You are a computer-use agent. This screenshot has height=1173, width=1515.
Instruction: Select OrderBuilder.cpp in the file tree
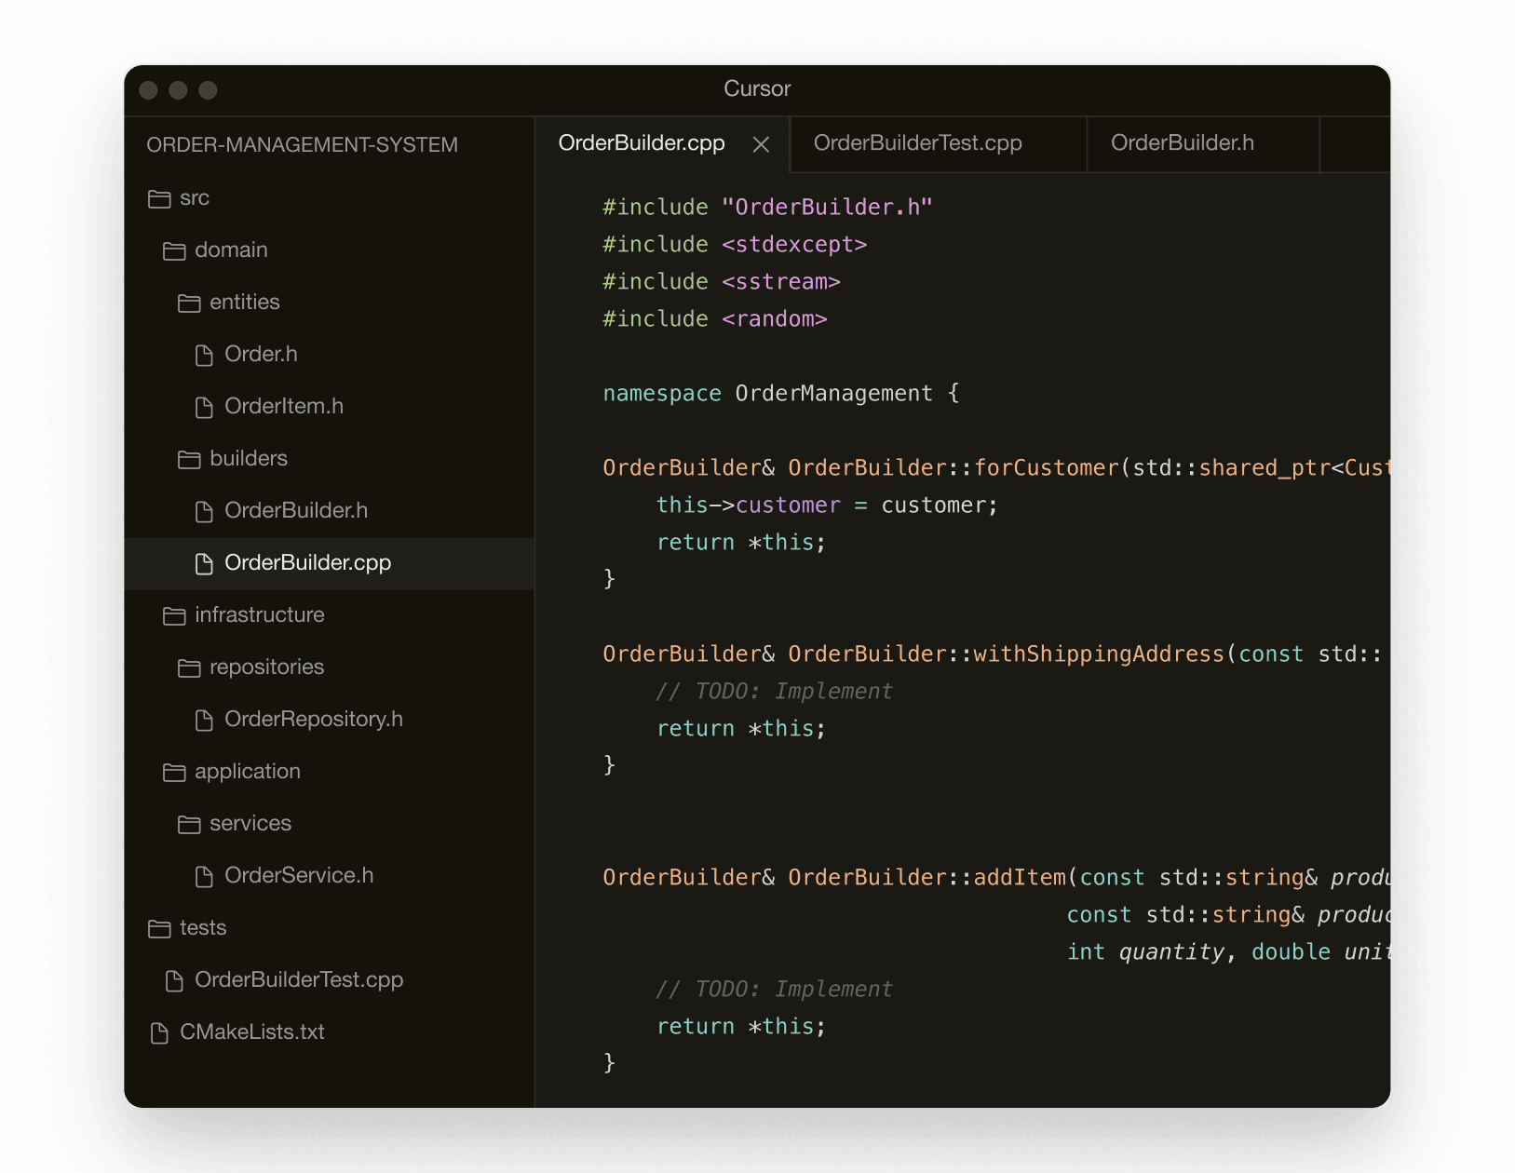(329, 563)
